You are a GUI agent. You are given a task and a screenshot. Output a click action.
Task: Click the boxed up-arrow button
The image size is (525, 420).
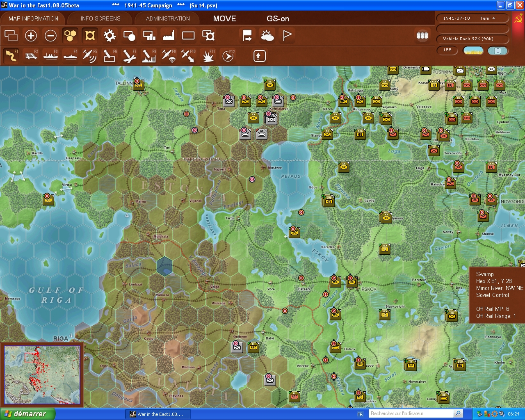tap(259, 56)
